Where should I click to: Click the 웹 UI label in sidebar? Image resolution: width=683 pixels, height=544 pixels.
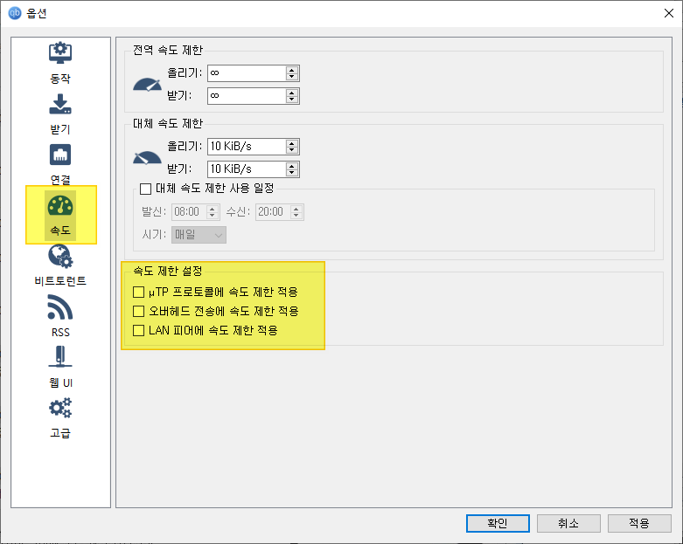[x=60, y=382]
